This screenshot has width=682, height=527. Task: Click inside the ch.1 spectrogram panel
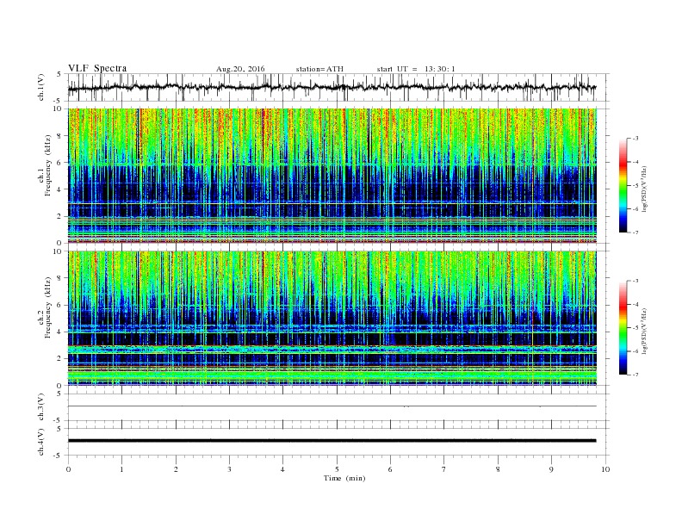pos(332,176)
